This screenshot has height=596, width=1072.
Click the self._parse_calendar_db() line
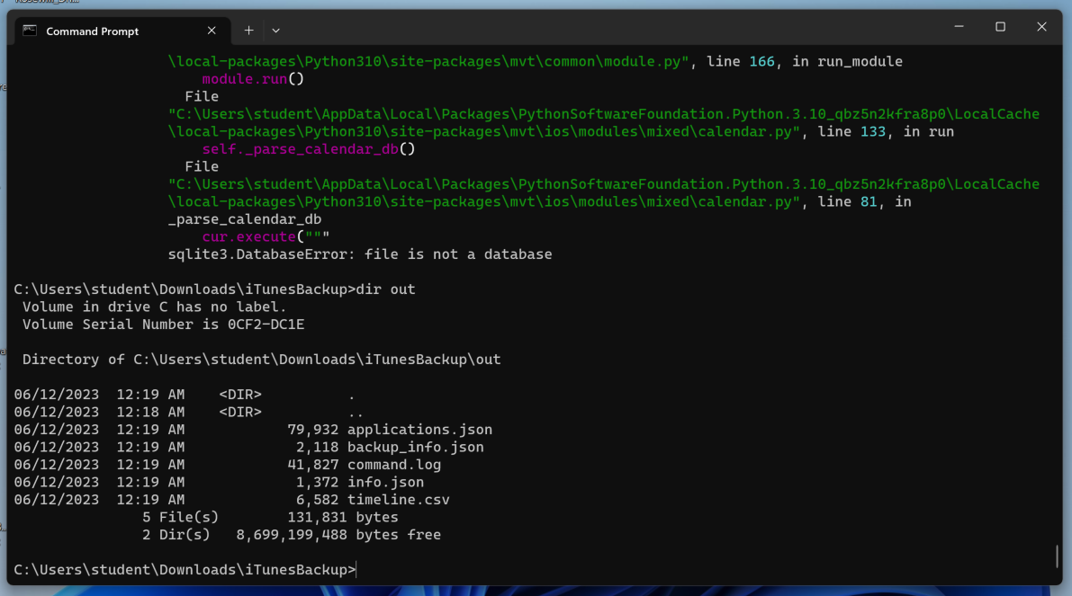coord(309,149)
